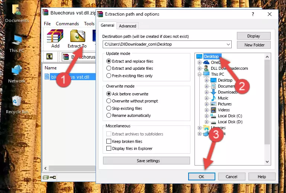Select Local Disk (D:) in tree

[230, 122]
